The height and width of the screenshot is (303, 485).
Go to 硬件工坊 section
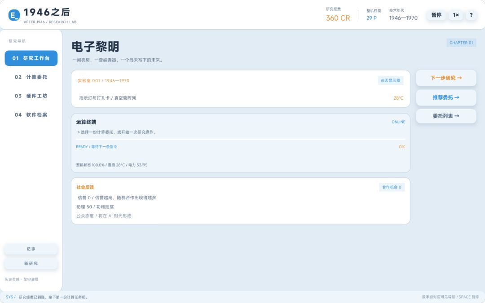point(31,96)
